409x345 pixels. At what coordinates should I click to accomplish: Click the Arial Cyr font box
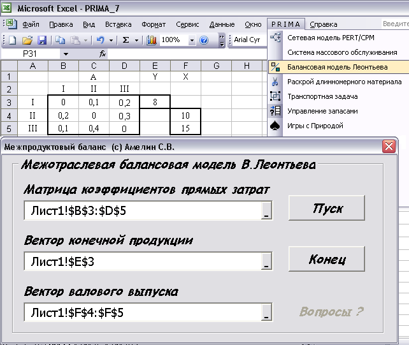(x=249, y=40)
